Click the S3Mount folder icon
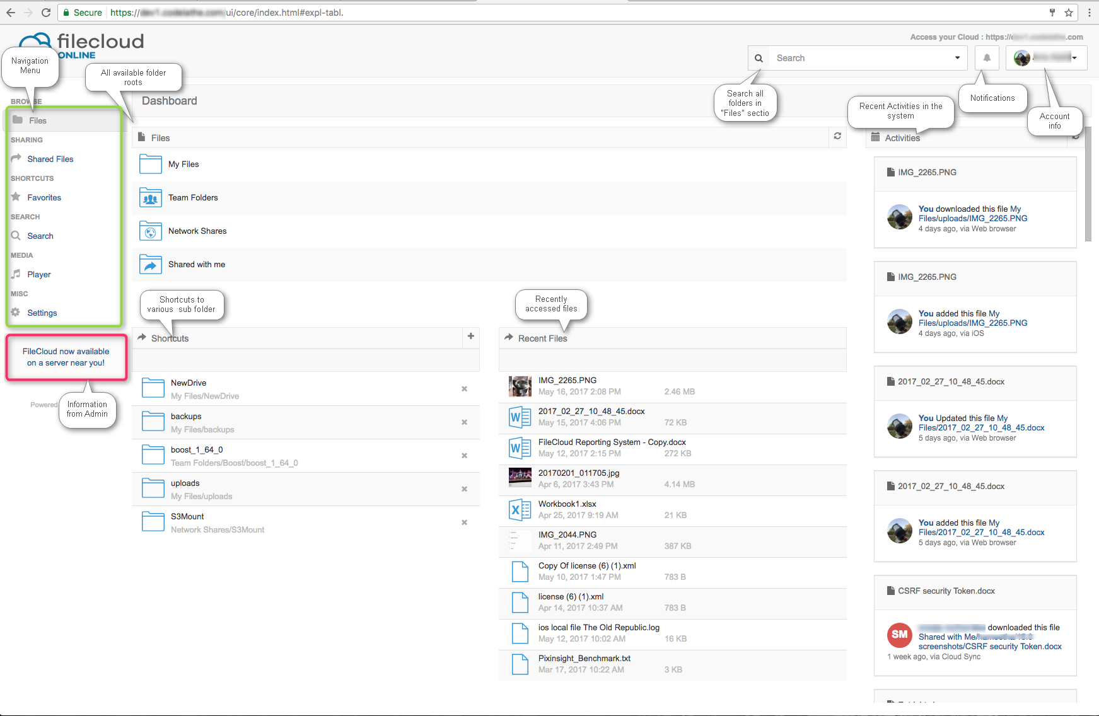 [153, 522]
